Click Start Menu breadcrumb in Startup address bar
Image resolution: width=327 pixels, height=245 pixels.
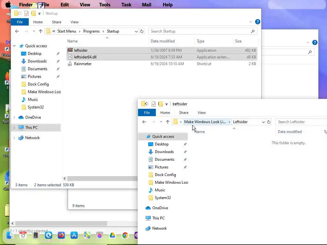tap(66, 31)
